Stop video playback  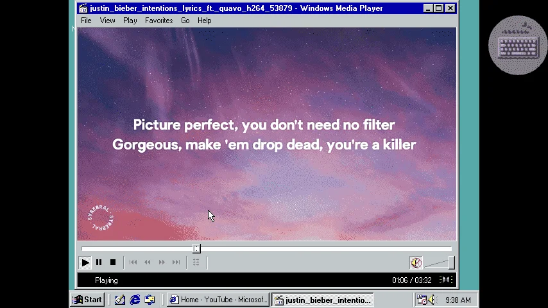[x=112, y=262]
